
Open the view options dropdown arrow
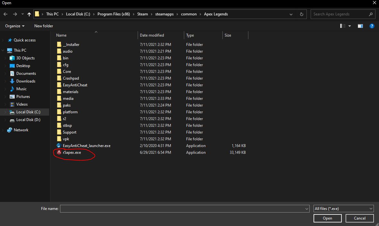point(349,26)
